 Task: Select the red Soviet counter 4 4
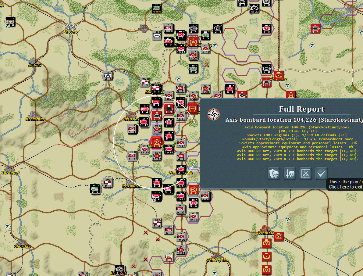pos(315,28)
